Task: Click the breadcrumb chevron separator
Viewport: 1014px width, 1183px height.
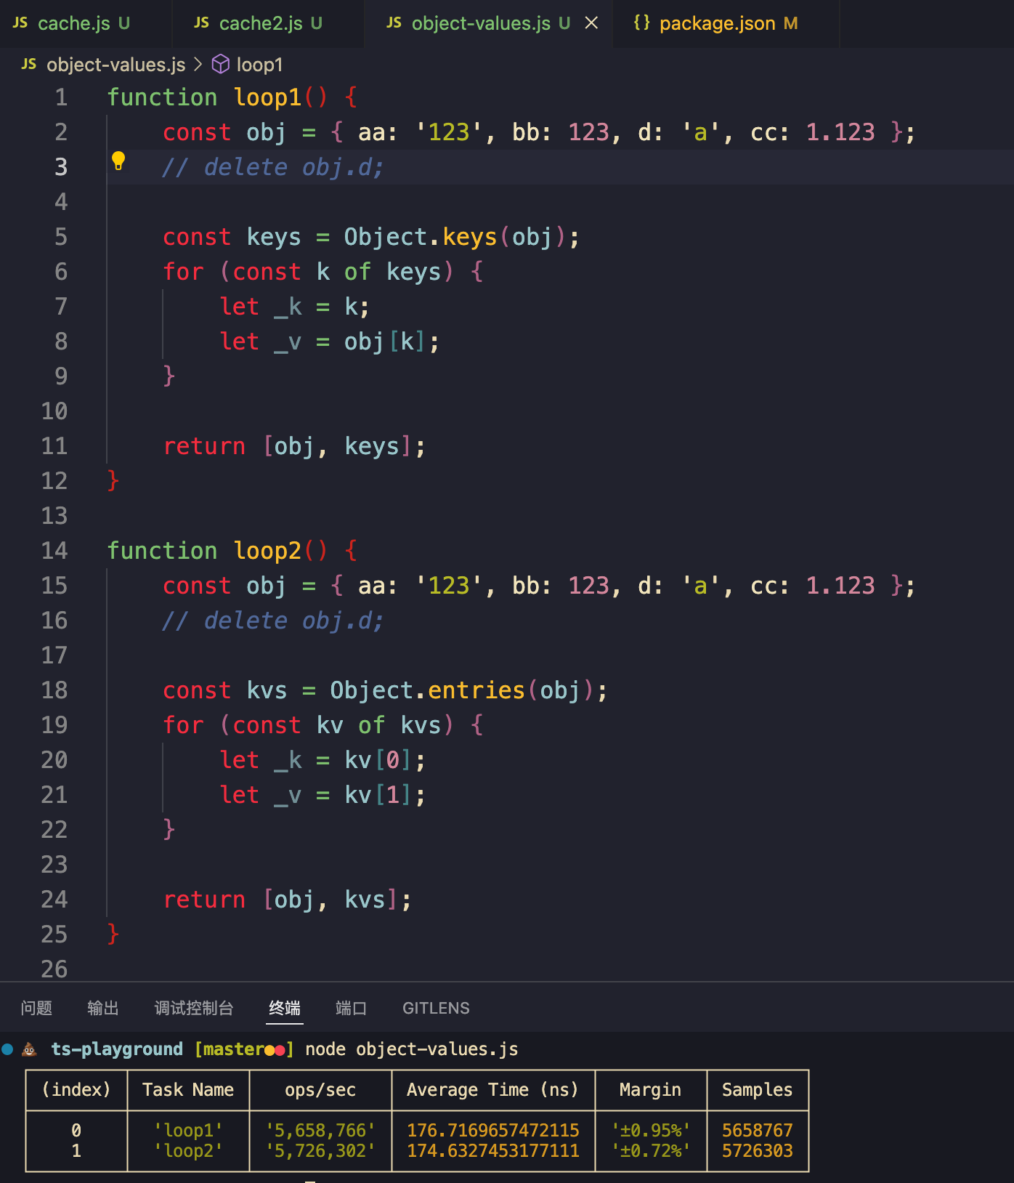Action: coord(198,65)
